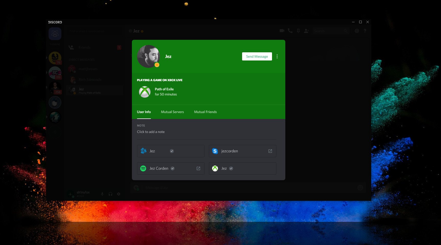Click the upload attachment plus icon
The height and width of the screenshot is (245, 441).
136,188
